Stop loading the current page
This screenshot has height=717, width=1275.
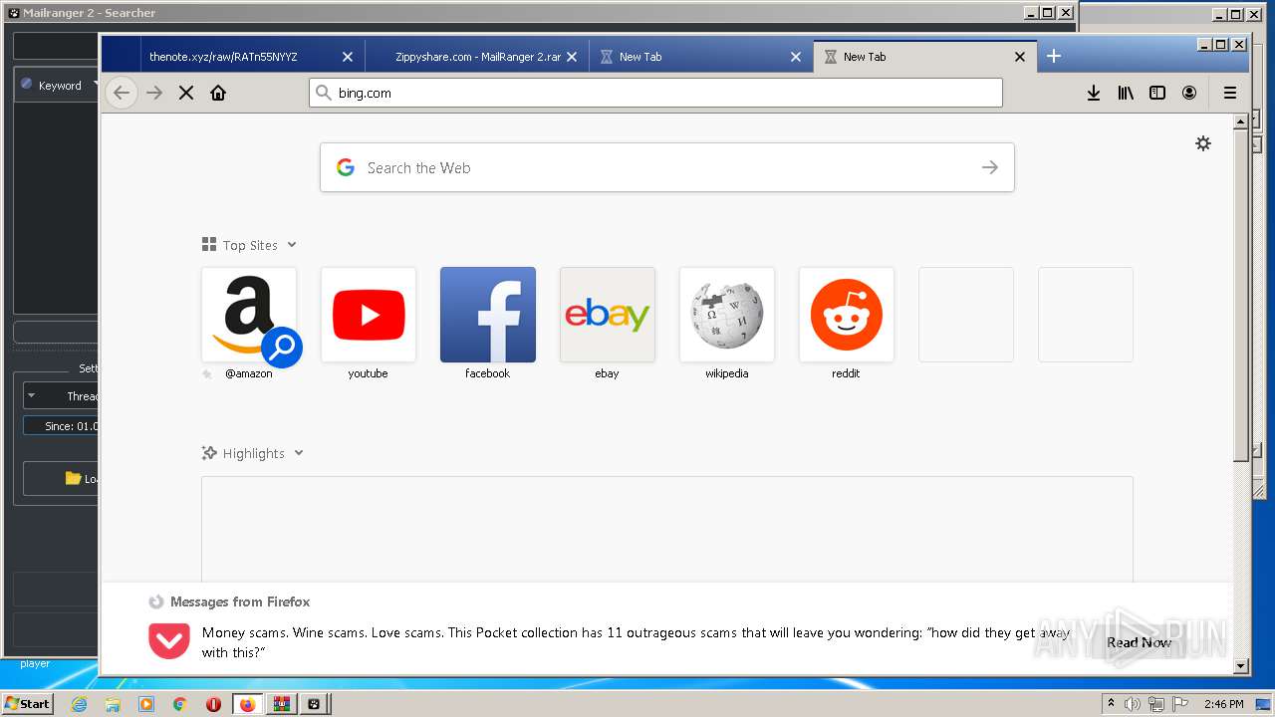point(186,93)
